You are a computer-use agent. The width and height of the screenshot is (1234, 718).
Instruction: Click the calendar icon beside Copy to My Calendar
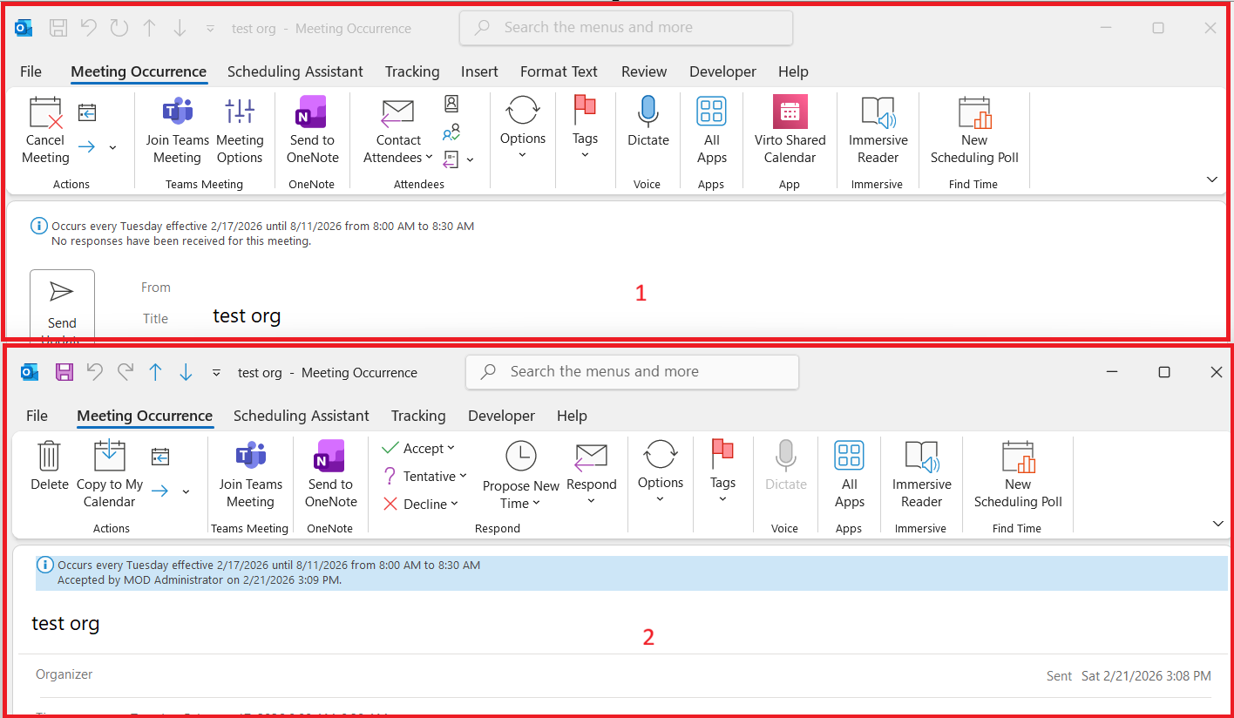coord(160,457)
